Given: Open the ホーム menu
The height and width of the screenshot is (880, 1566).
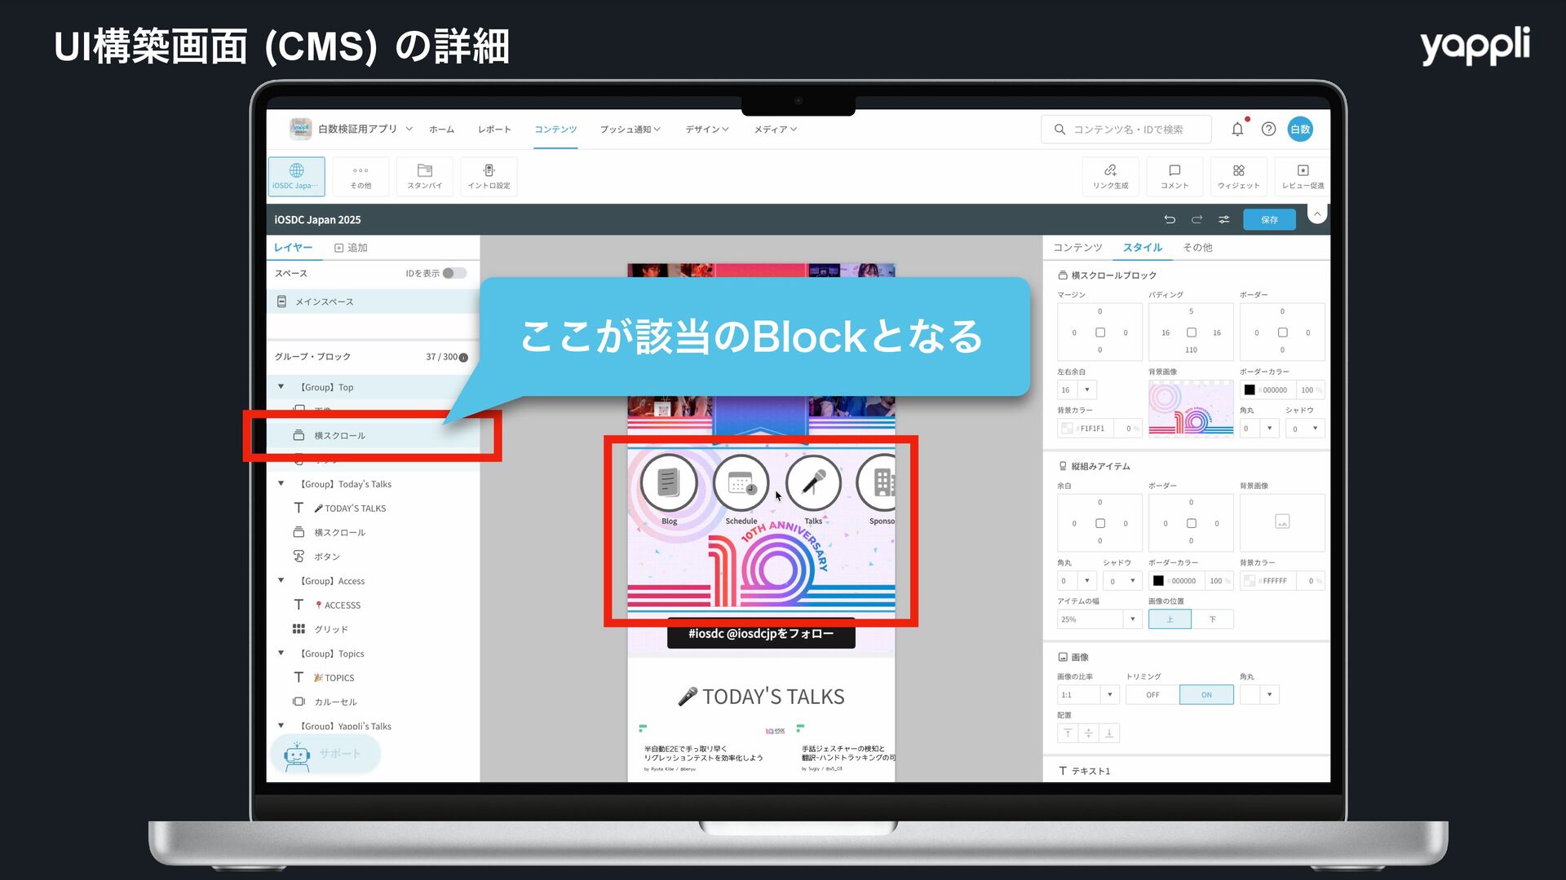Looking at the screenshot, I should coord(441,130).
